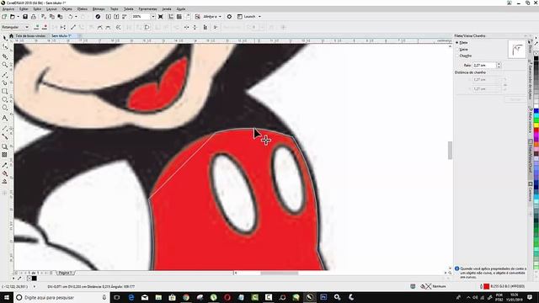The image size is (539, 303).
Task: Open the Undo history dropdown arrow
Action: (x=76, y=17)
